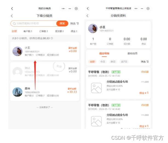Go back from the 我的分销员 mini-program header
This screenshot has width=168, height=143.
pos(12,8)
